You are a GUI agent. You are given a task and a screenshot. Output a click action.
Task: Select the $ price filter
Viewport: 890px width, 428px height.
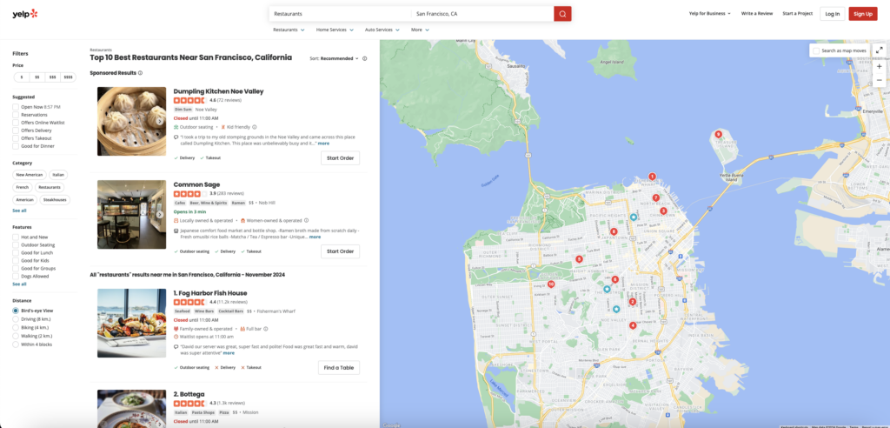click(x=22, y=77)
